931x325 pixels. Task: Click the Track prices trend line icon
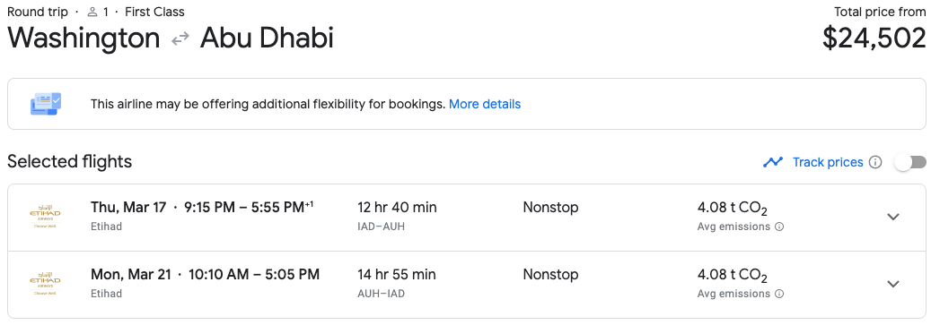click(773, 162)
